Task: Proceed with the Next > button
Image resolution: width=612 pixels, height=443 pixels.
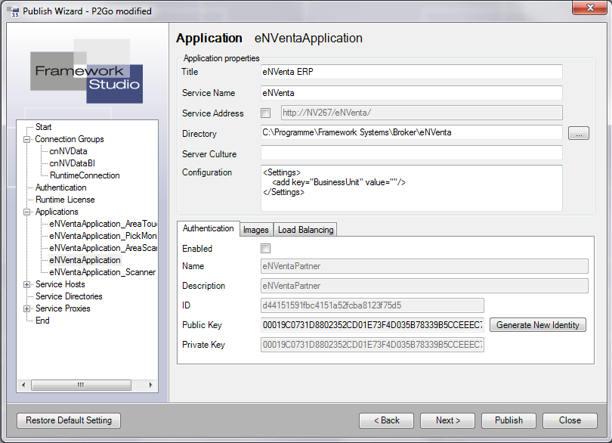Action: (x=448, y=420)
